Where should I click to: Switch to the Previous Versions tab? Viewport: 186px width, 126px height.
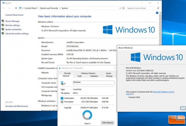[x=88, y=73]
